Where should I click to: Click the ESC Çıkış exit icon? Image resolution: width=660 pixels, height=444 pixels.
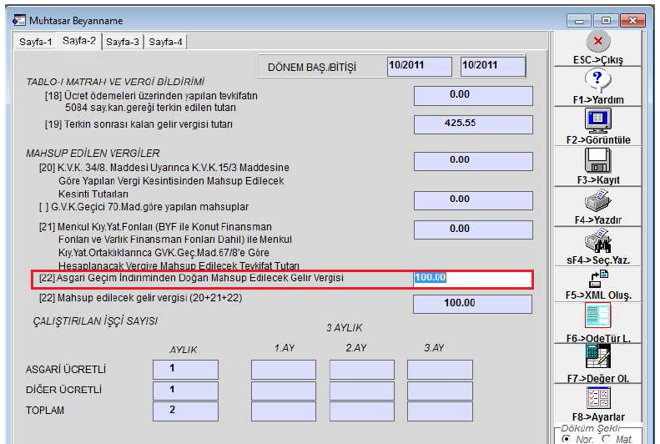coord(599,42)
